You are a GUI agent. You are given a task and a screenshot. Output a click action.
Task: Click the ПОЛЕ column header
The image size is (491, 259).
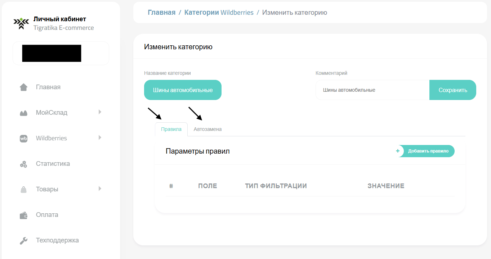tap(207, 186)
